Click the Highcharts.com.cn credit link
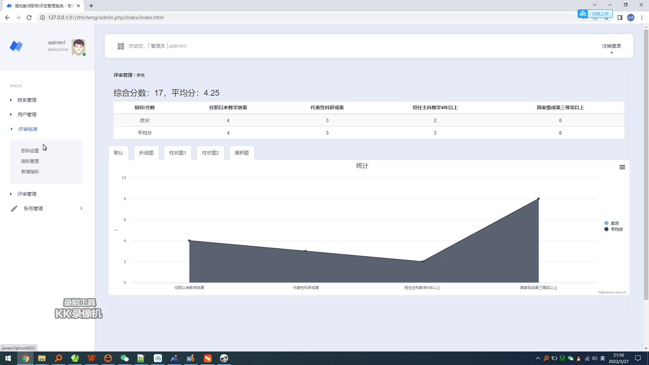Screen dimensions: 649x365 pos(612,292)
